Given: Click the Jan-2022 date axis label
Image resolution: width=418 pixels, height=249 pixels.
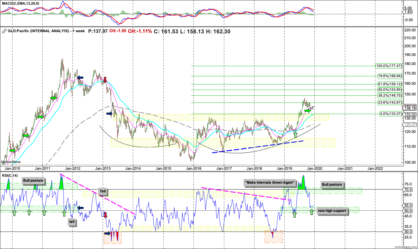Looking at the screenshot, I should point(375,168).
